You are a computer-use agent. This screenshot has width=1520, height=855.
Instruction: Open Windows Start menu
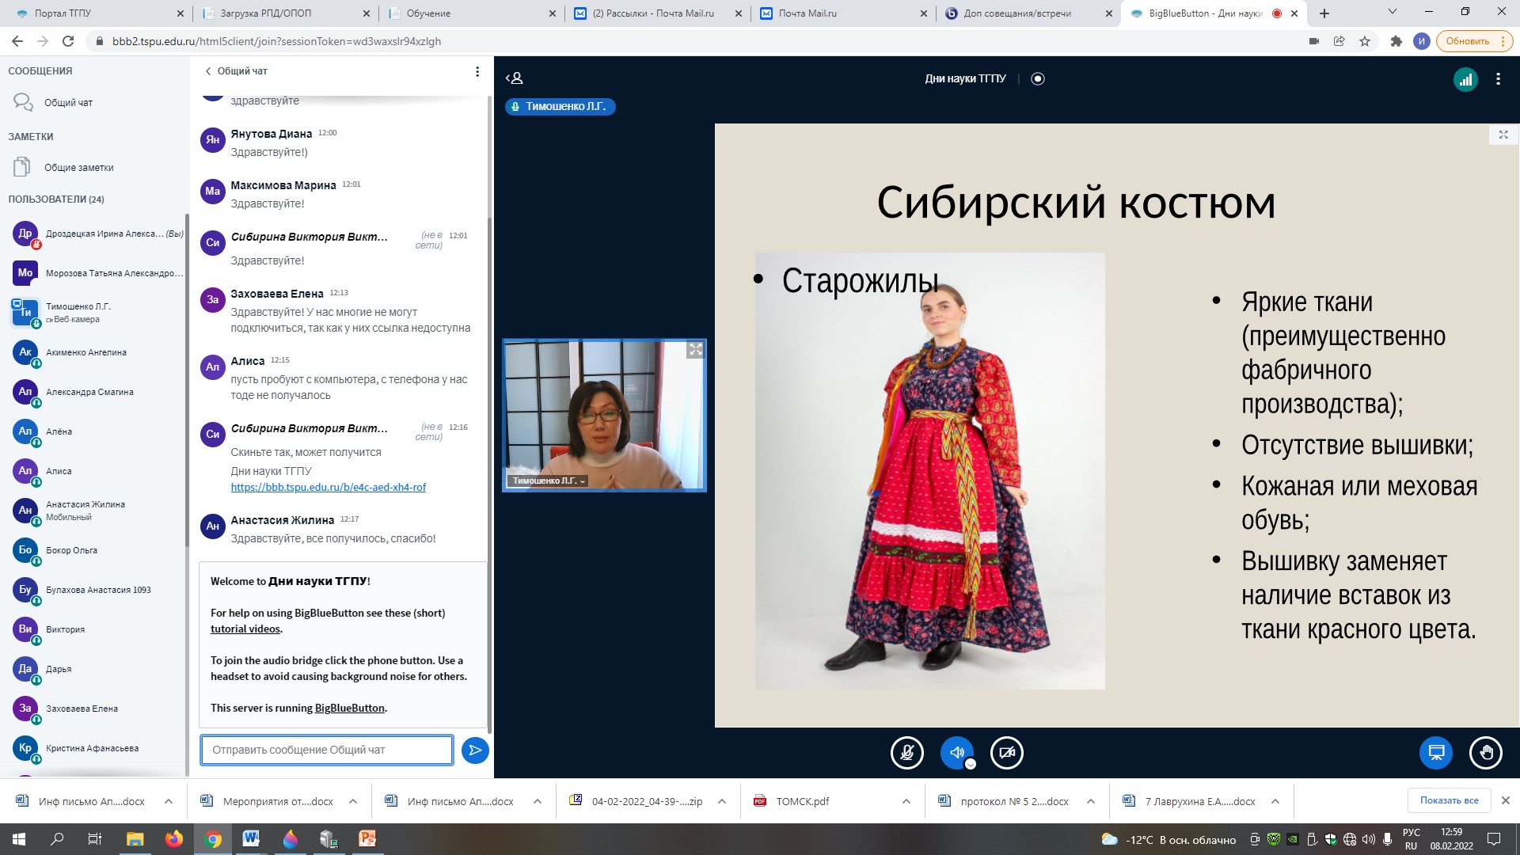pyautogui.click(x=18, y=839)
